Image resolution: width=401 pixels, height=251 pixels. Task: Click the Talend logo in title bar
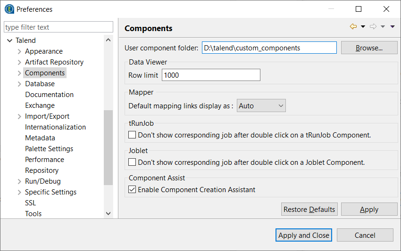[x=8, y=9]
